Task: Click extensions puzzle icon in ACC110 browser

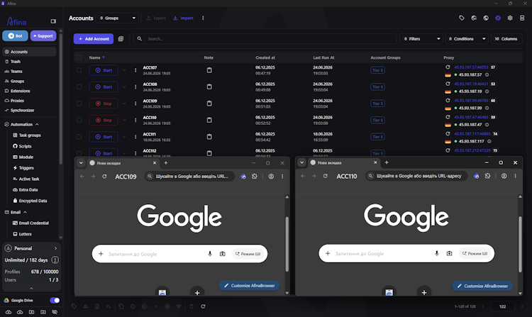Action: pyautogui.click(x=487, y=176)
